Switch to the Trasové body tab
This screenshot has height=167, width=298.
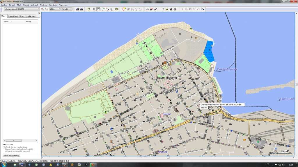pyautogui.click(x=13, y=16)
